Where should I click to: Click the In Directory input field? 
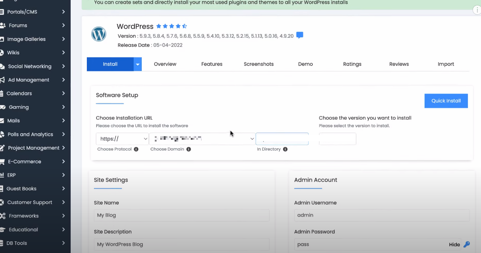(282, 139)
